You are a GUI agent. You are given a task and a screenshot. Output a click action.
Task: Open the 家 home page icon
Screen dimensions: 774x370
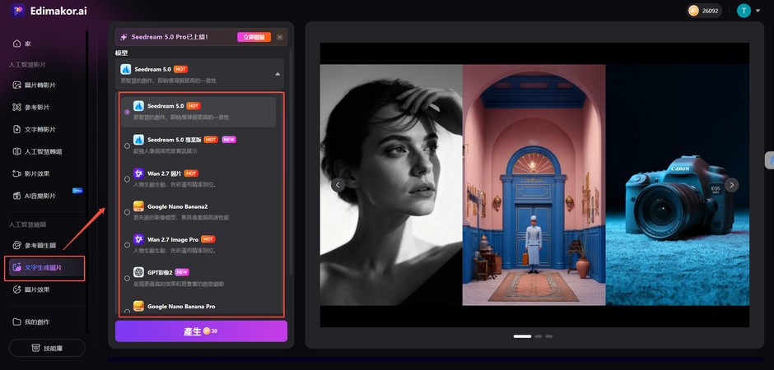[17, 44]
